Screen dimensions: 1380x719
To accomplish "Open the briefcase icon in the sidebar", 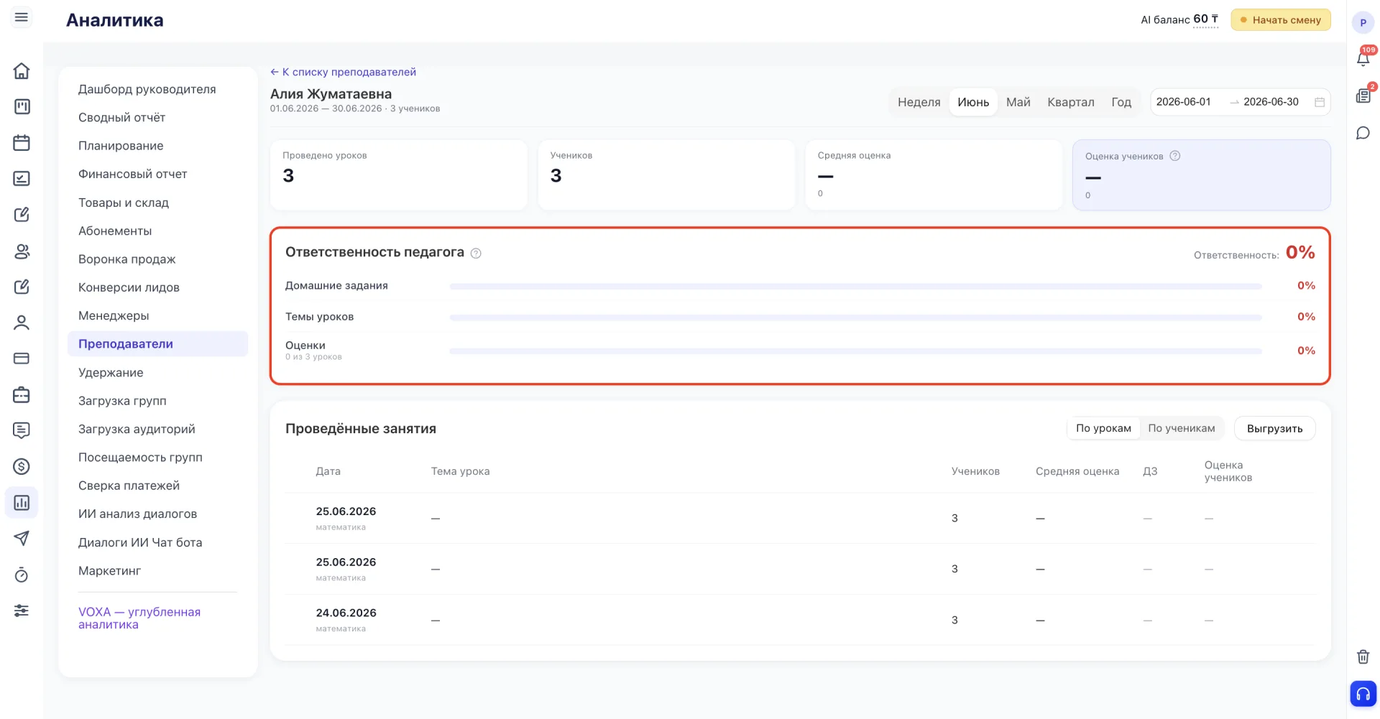I will pyautogui.click(x=22, y=394).
